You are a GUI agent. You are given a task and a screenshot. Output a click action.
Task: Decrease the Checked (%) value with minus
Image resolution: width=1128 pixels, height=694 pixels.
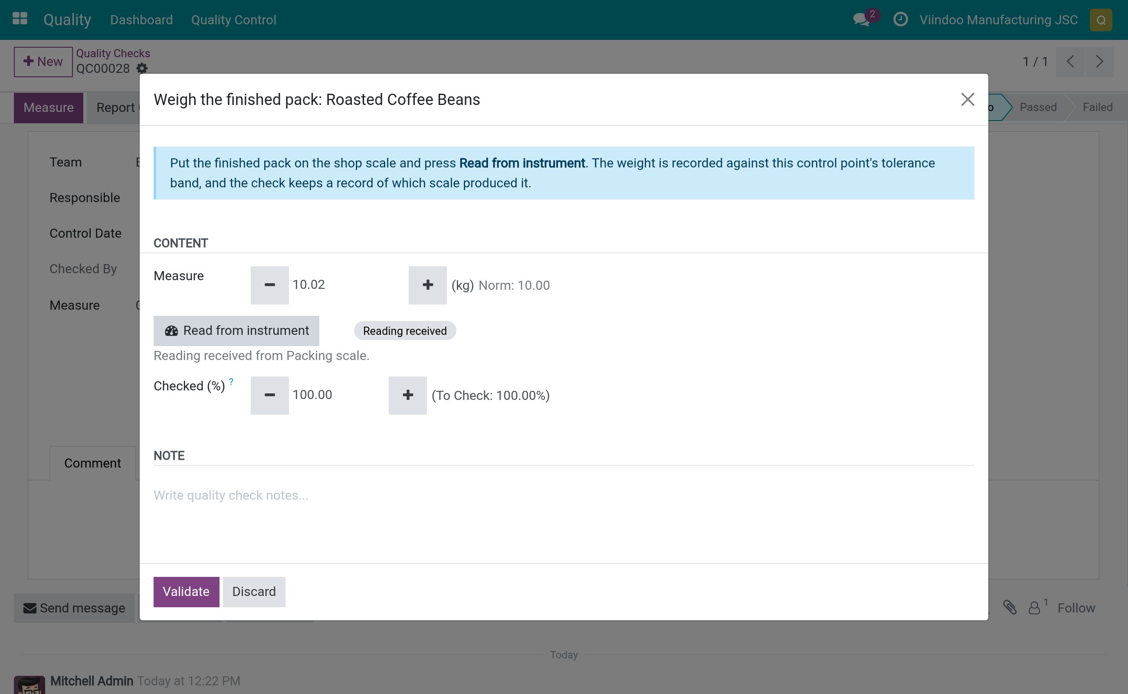269,395
